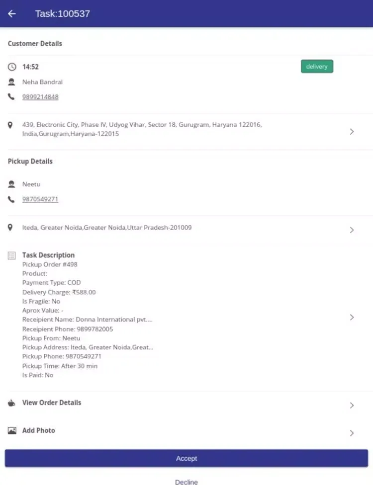Tap the phone icon beside 9899214848
Screen dimensions: 373x497
click(11, 97)
